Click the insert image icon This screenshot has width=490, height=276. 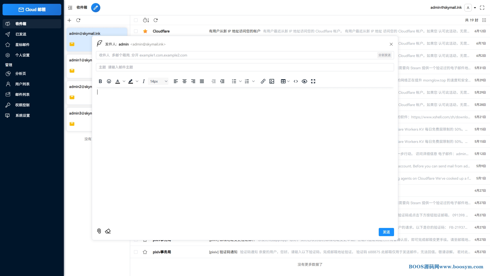(272, 81)
